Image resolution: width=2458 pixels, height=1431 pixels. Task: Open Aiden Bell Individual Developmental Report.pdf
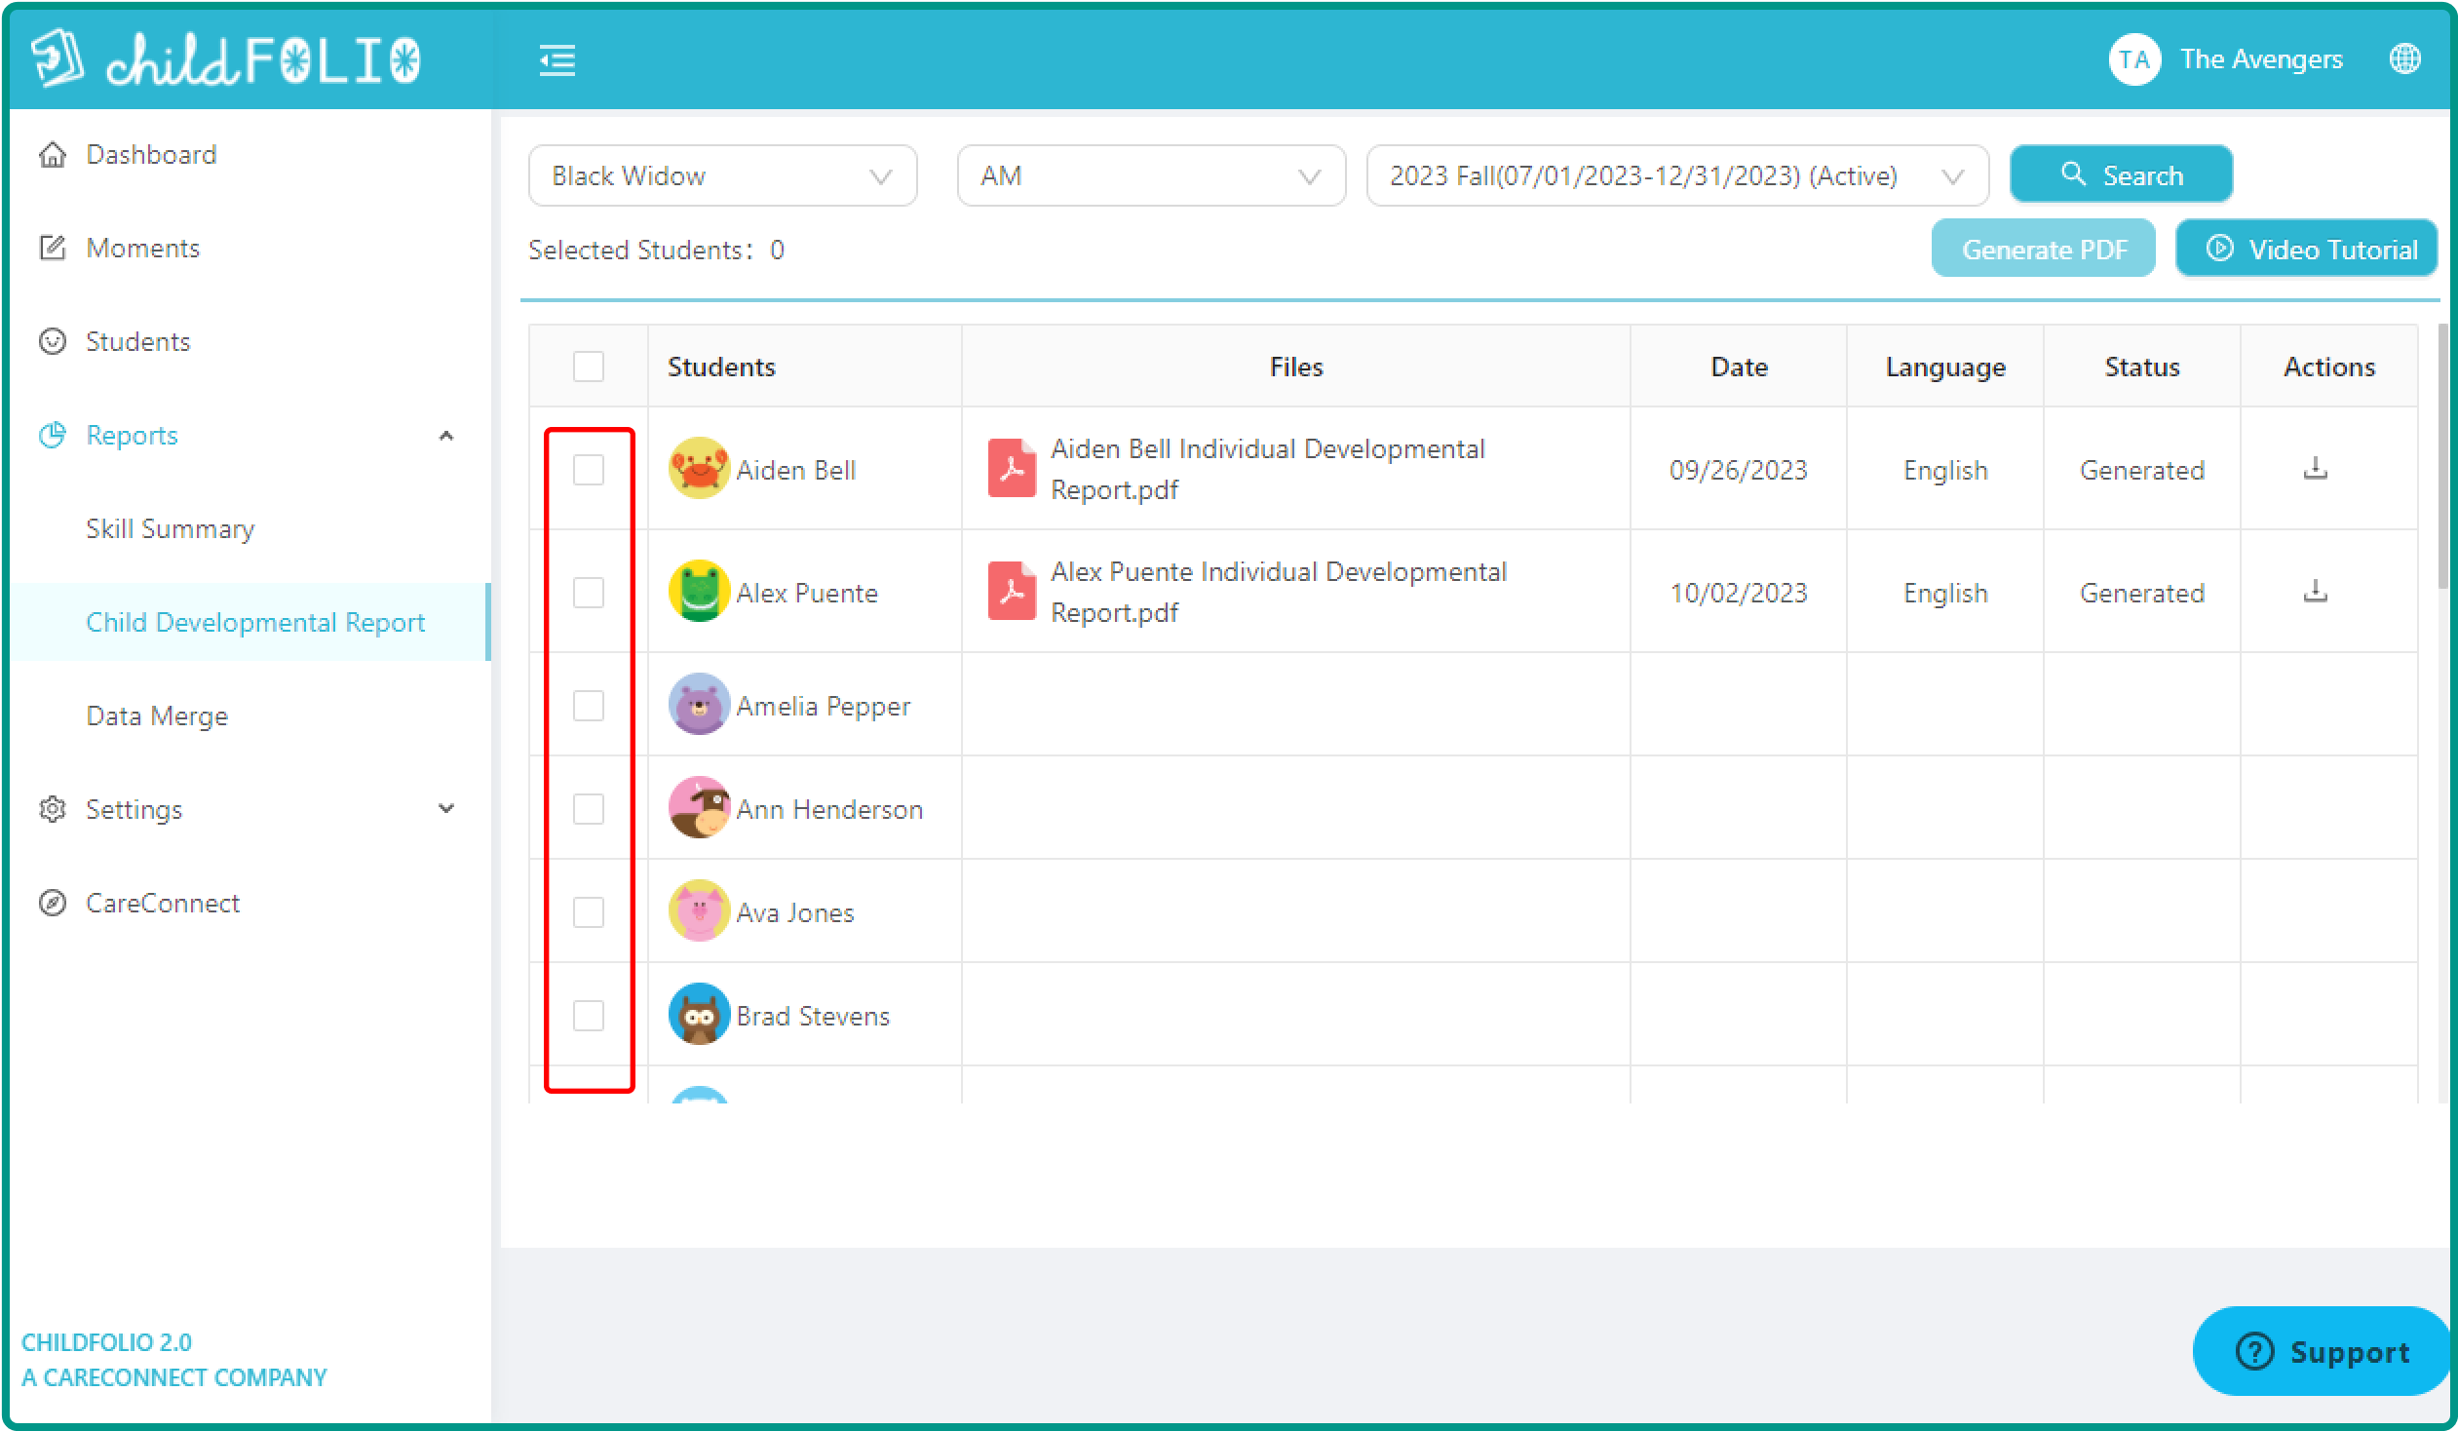point(1267,469)
